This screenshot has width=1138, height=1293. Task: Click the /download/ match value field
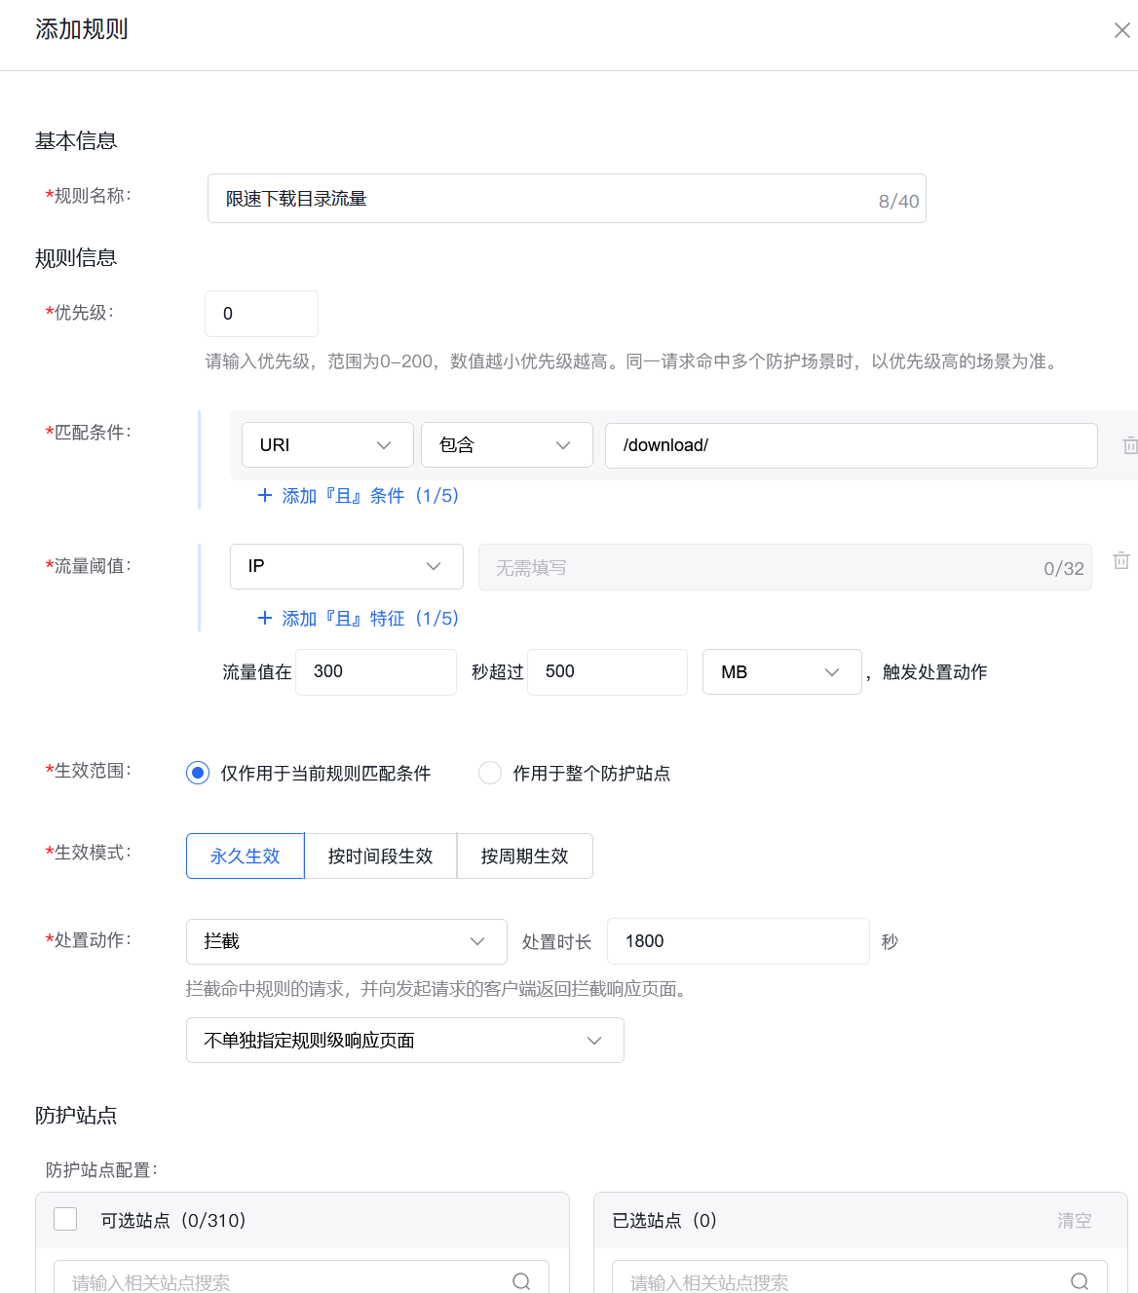[x=852, y=445]
